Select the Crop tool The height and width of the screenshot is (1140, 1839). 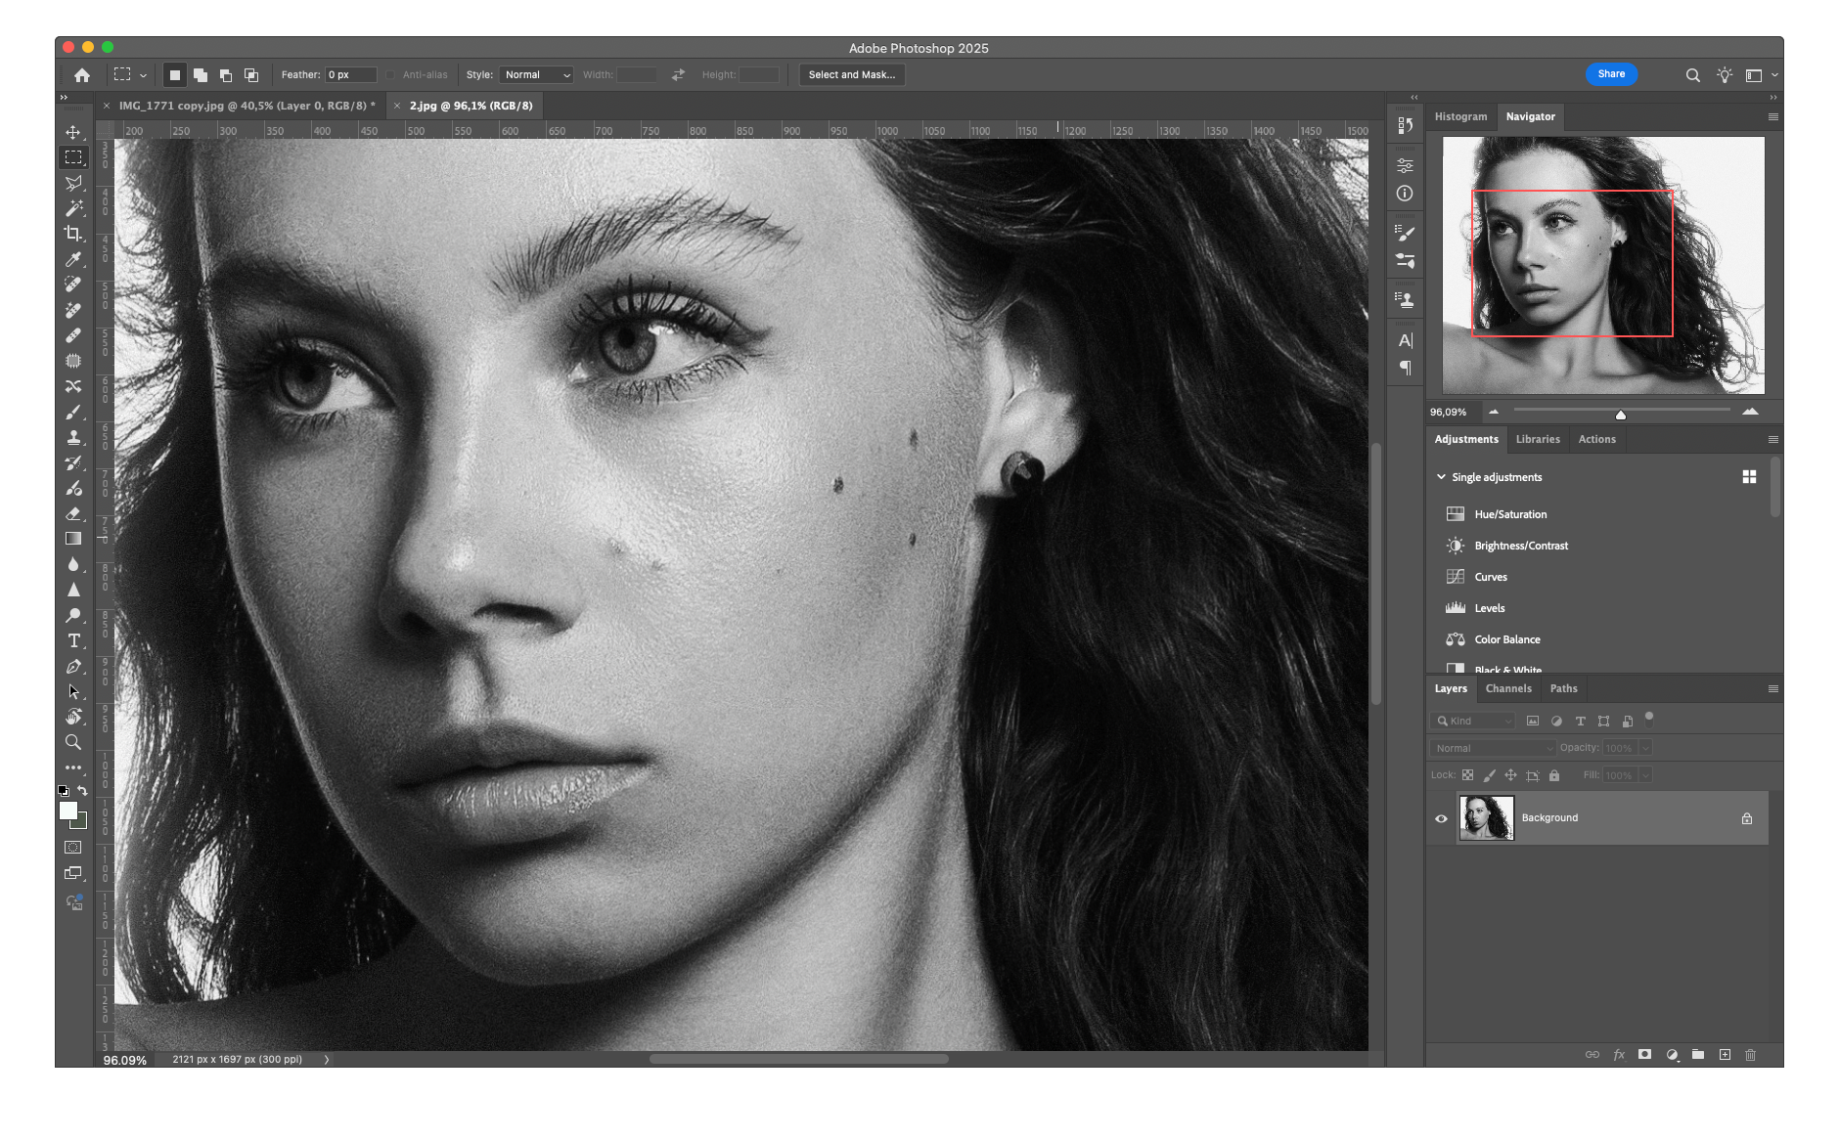point(73,234)
